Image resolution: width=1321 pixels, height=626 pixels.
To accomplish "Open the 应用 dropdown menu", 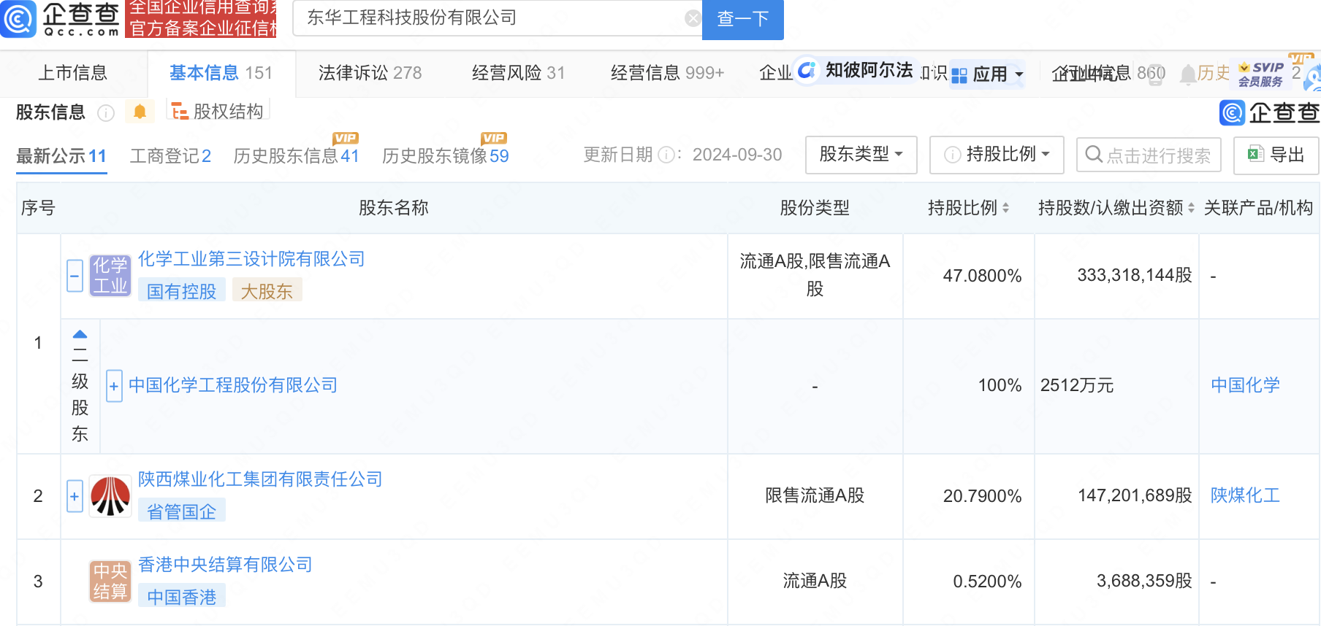I will pos(987,74).
